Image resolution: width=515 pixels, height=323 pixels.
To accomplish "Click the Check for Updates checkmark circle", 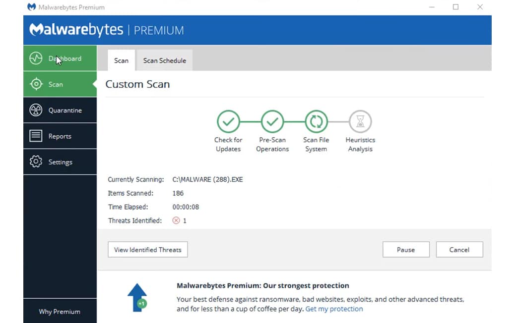I will tap(228, 122).
